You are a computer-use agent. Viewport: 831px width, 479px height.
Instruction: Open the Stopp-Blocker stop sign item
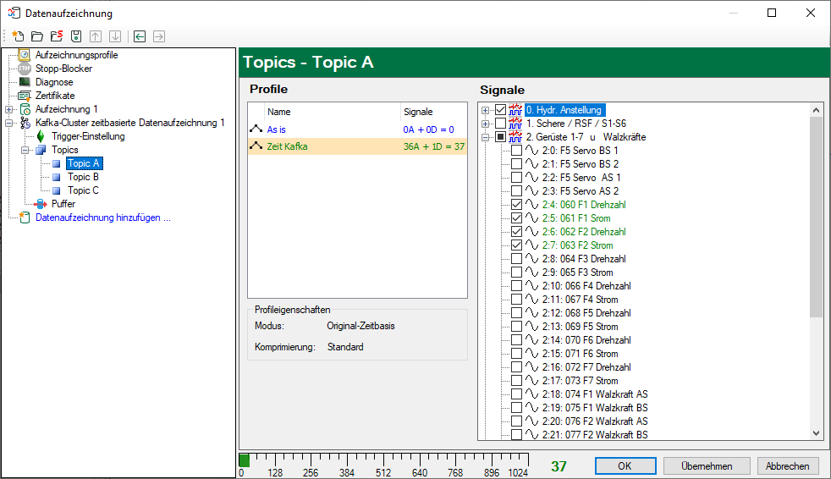tap(63, 69)
